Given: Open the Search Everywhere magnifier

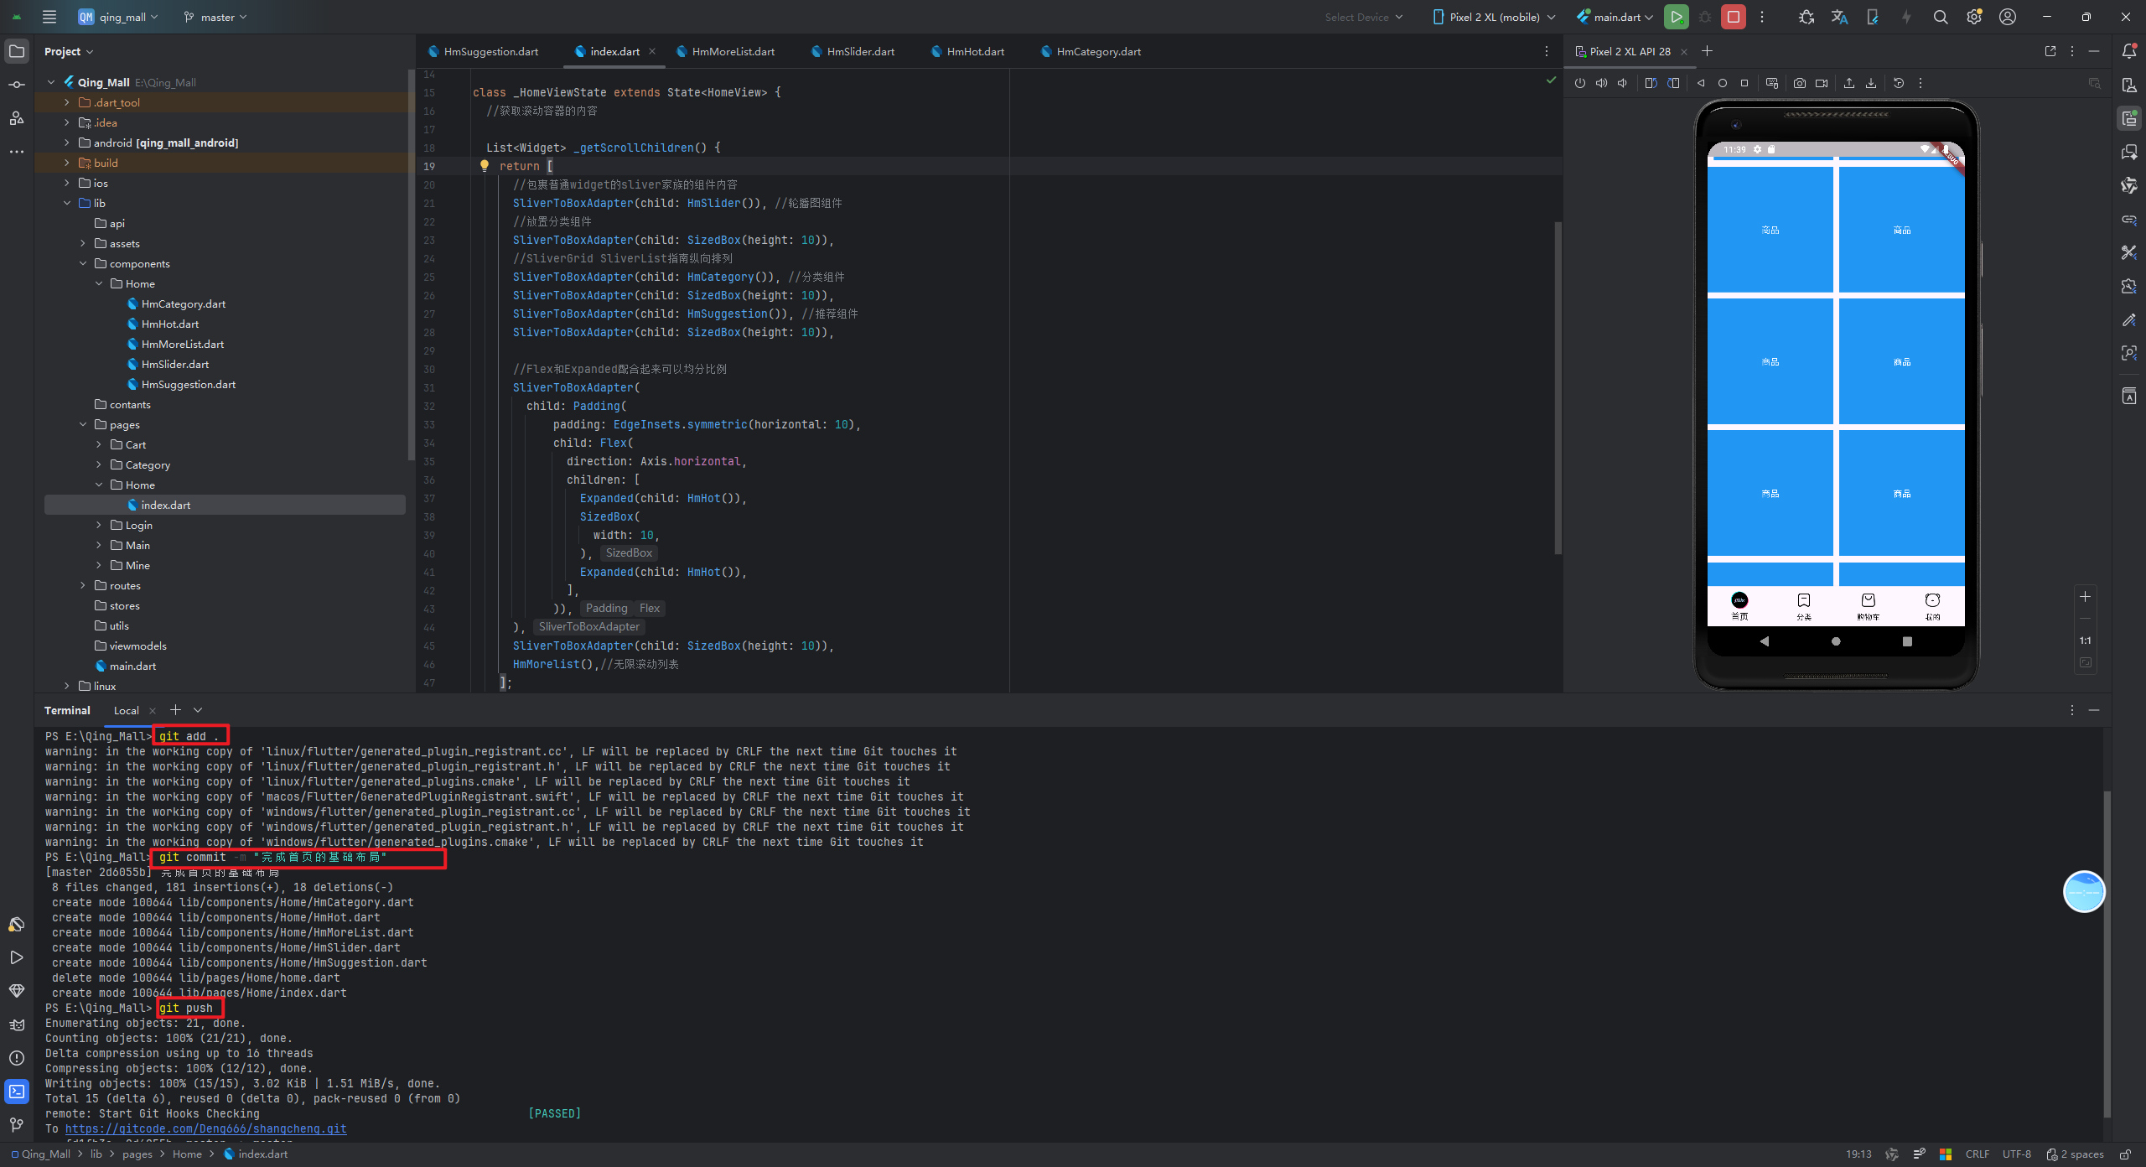Looking at the screenshot, I should tap(1940, 17).
